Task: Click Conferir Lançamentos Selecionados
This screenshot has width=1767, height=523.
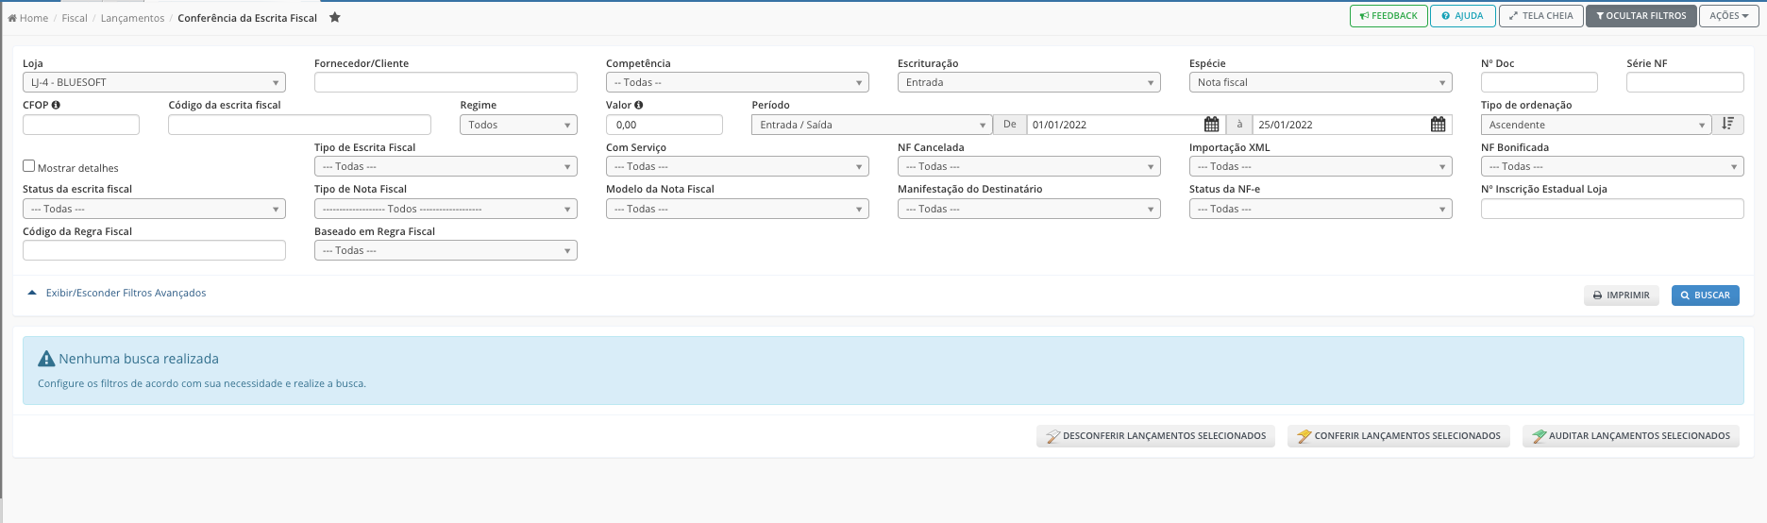Action: click(1398, 436)
